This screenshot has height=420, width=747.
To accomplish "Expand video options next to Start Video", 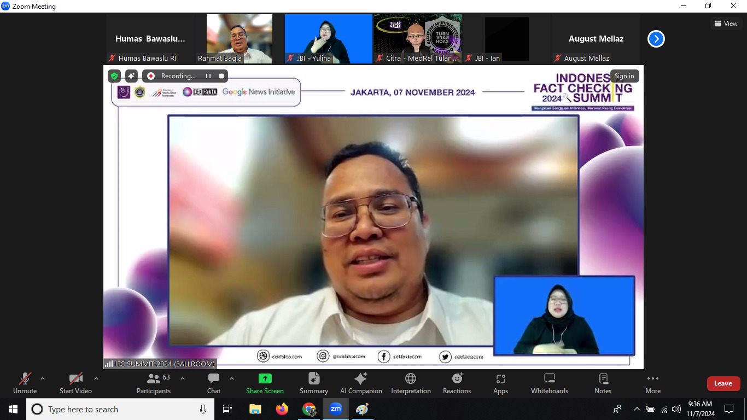I will point(96,378).
